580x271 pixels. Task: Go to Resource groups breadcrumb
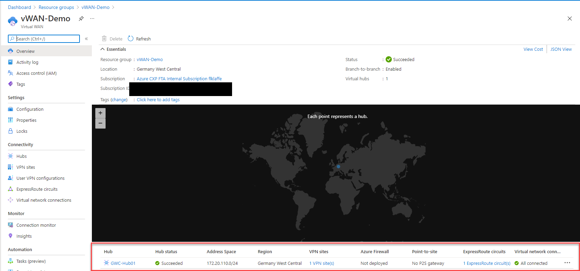[x=56, y=7]
